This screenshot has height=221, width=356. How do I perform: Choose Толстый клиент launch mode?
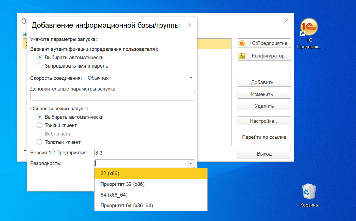coord(40,142)
